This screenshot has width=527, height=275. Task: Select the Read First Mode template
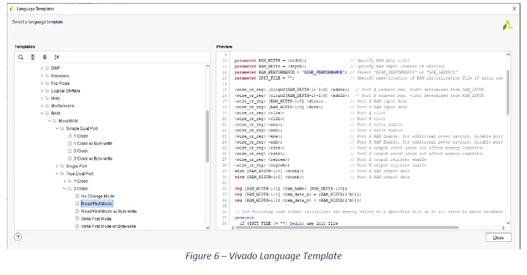click(x=96, y=204)
